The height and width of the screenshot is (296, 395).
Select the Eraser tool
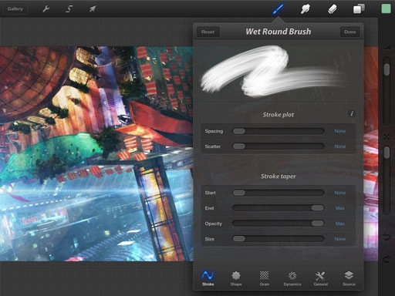[x=332, y=9]
